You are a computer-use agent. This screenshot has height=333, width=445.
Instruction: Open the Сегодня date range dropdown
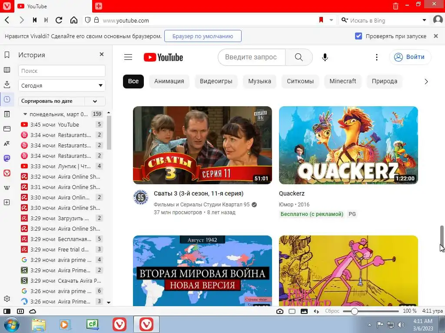62,85
